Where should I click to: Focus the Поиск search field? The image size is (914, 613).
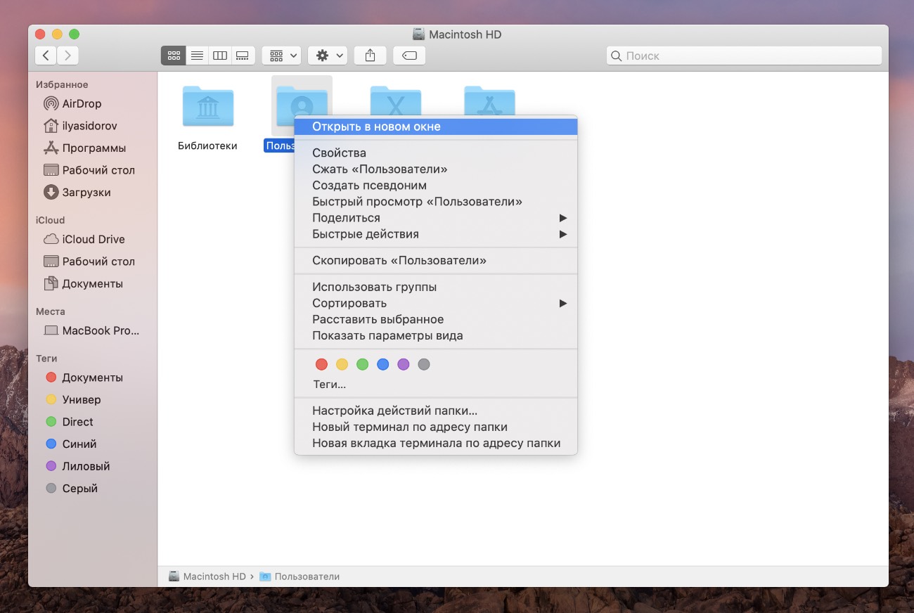[x=744, y=56]
